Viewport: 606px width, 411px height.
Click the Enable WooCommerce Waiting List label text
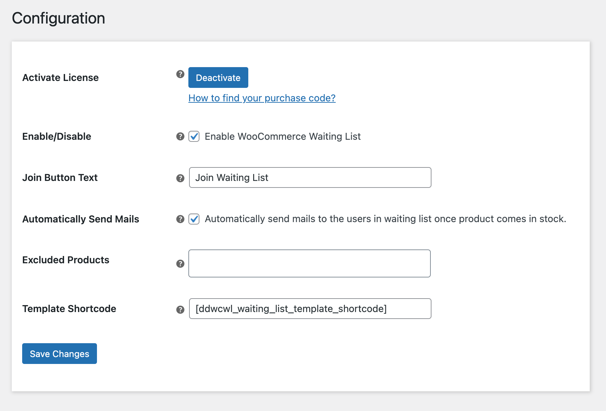283,136
